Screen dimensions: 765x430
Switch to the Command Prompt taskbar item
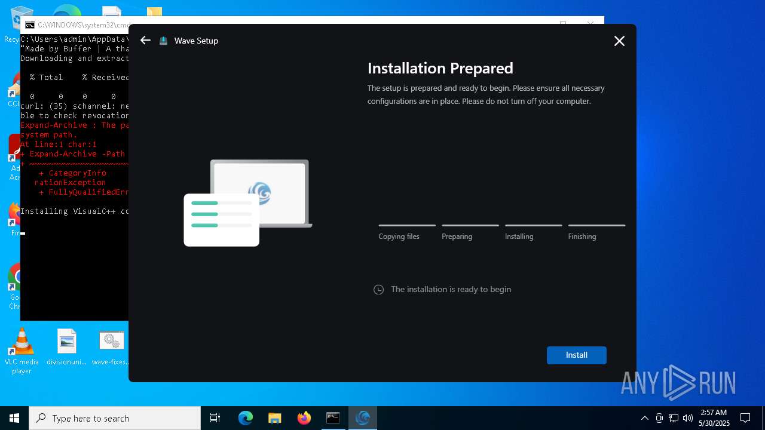[x=333, y=418]
